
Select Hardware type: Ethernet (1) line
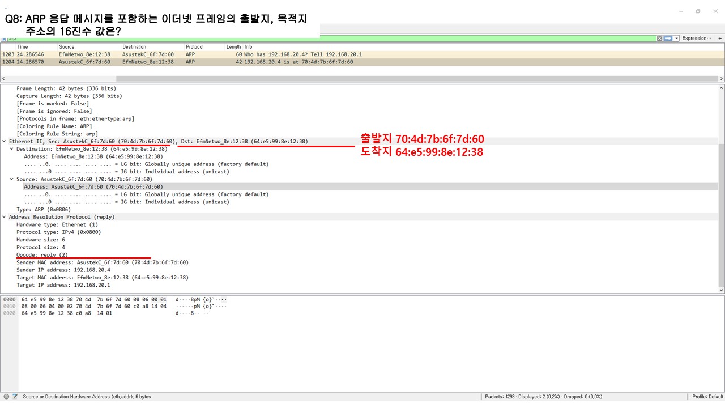(x=57, y=224)
